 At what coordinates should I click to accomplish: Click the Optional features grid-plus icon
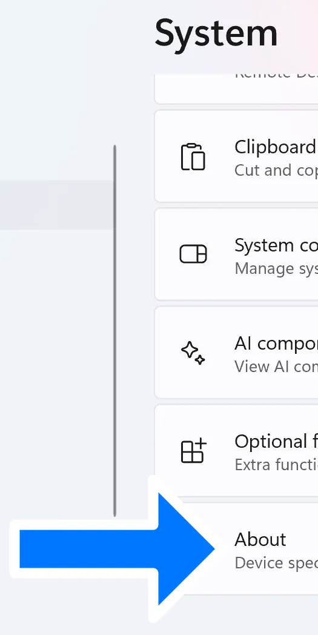(x=193, y=451)
